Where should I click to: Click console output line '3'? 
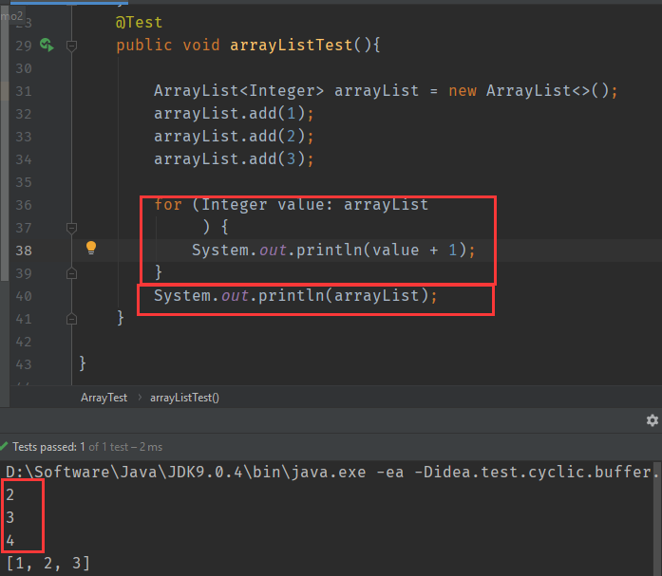[10, 517]
